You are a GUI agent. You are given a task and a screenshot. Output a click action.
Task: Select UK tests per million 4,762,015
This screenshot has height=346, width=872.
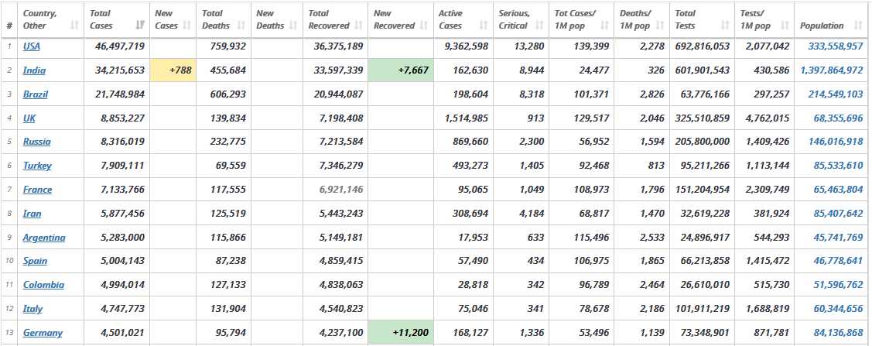768,118
